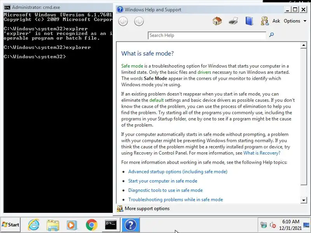This screenshot has height=233, width=311.
Task: Click the help scrollbar up arrow
Action: coord(304,45)
